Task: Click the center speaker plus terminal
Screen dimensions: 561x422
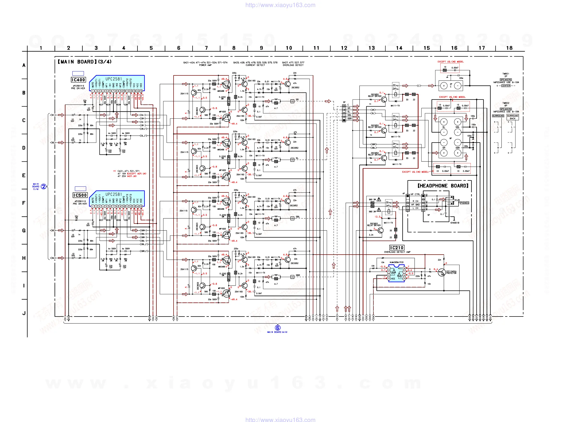Action: pos(444,86)
